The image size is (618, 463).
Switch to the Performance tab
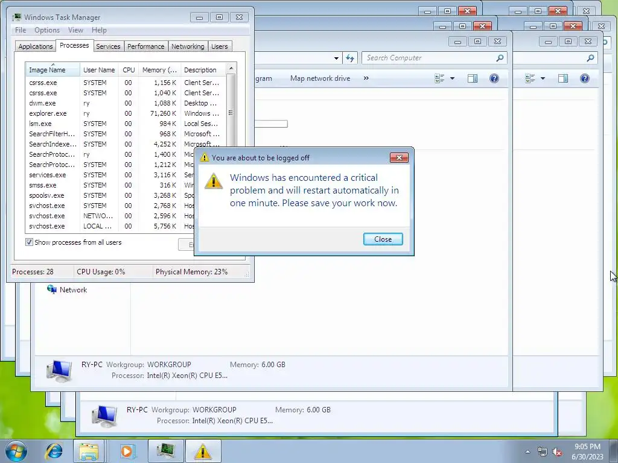146,46
